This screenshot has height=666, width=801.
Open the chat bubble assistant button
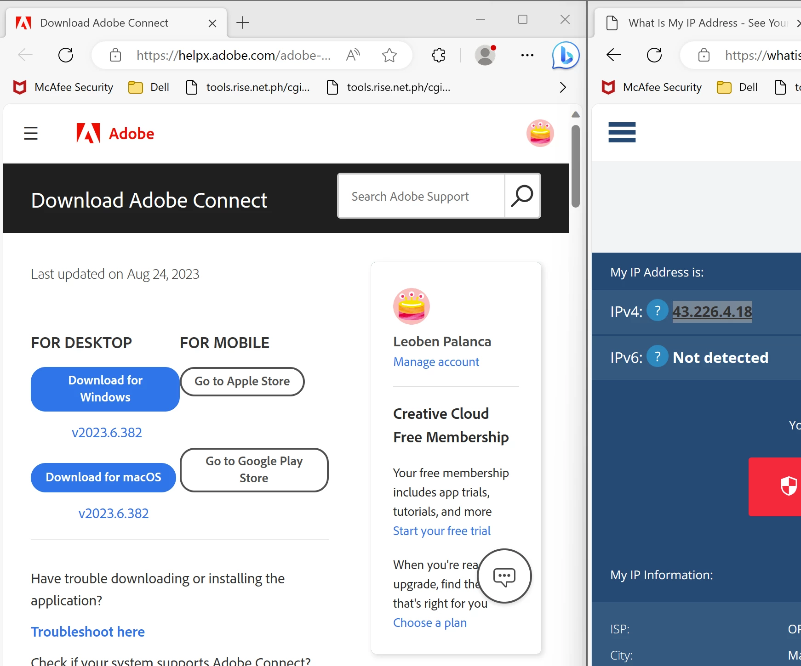[x=504, y=576]
